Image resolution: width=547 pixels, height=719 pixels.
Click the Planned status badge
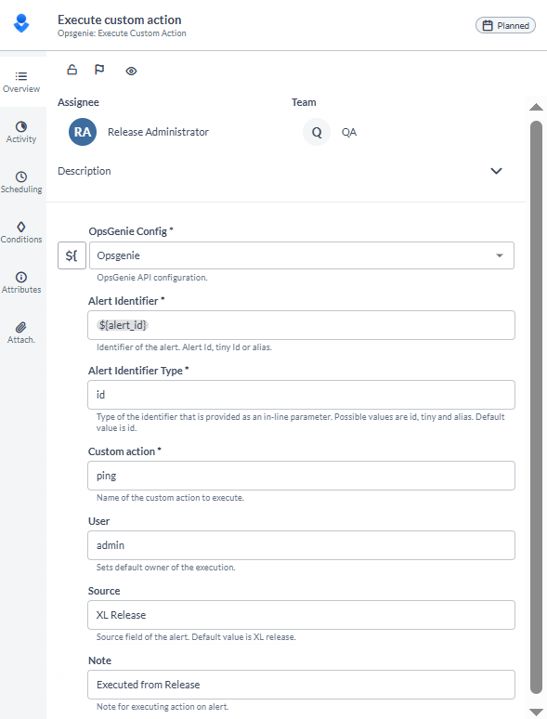[505, 26]
